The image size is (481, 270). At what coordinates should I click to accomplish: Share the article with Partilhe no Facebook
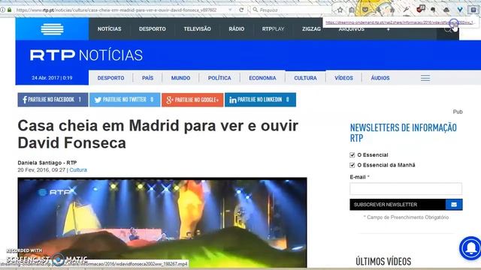[x=53, y=100]
